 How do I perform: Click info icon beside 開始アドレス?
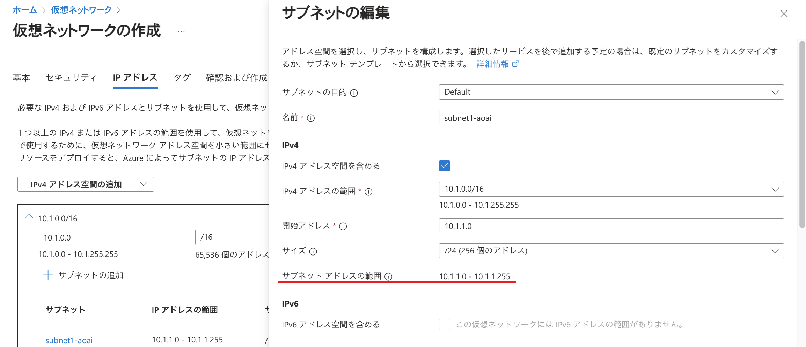pyautogui.click(x=343, y=227)
